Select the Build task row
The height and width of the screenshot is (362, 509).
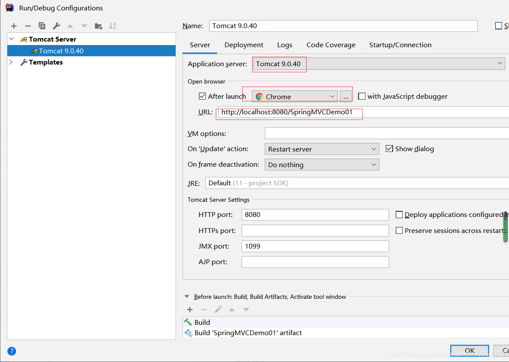[x=346, y=322]
